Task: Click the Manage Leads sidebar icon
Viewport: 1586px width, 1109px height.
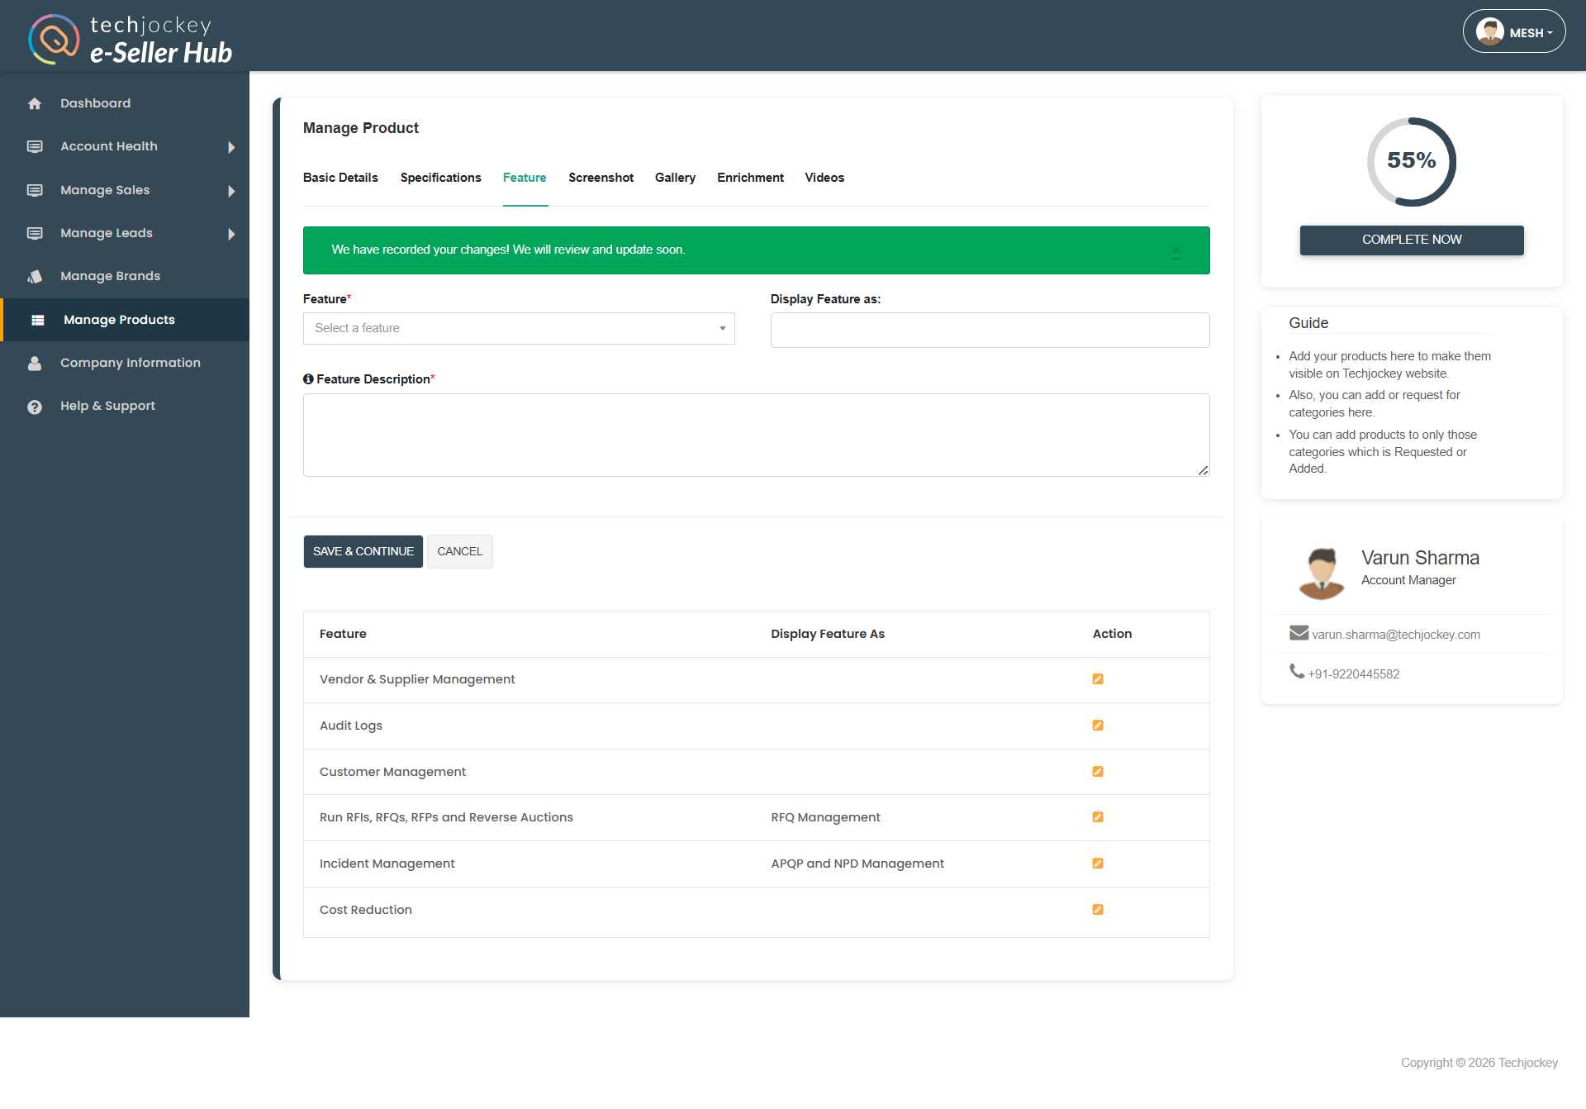Action: click(35, 233)
